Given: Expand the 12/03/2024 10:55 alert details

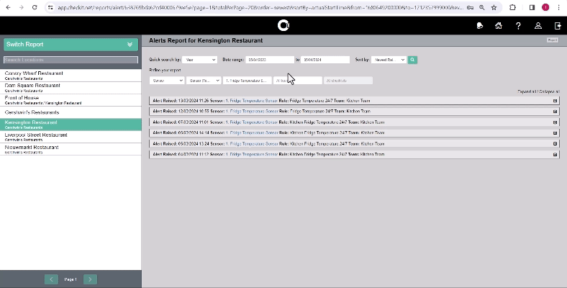Looking at the screenshot, I should (555, 112).
